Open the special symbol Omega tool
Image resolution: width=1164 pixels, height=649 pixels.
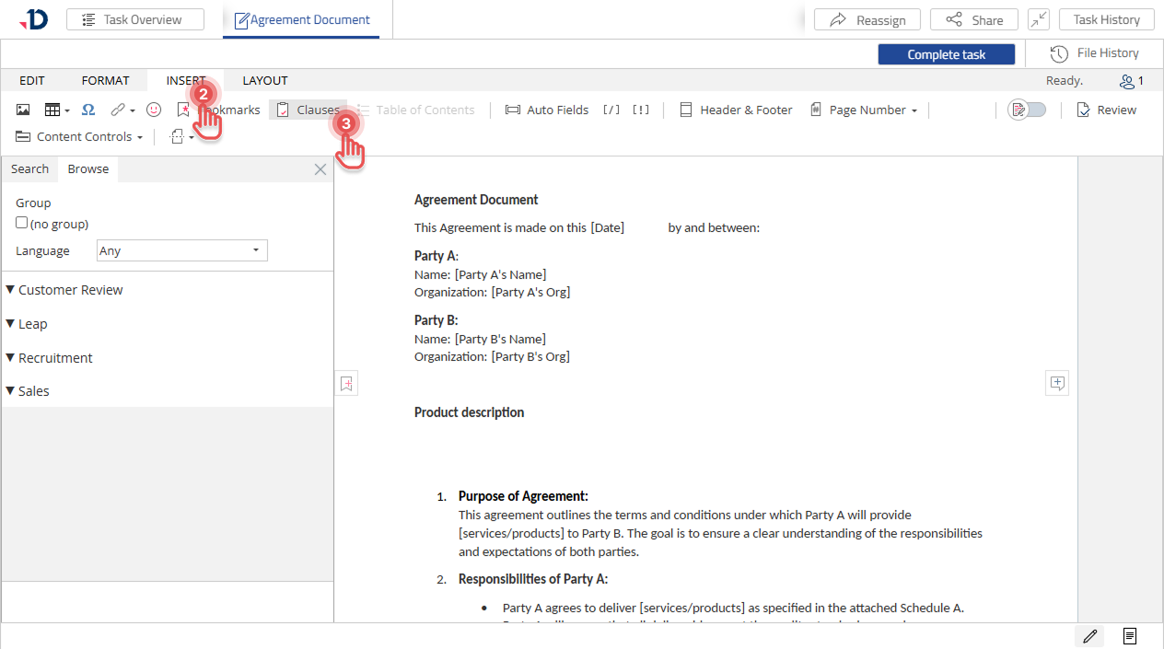tap(88, 110)
